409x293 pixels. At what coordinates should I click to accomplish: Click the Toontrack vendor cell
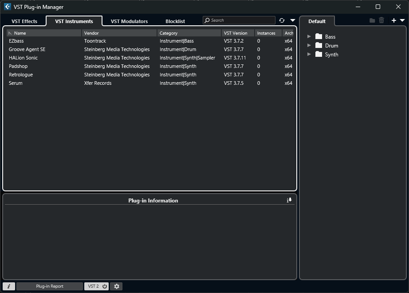point(95,41)
